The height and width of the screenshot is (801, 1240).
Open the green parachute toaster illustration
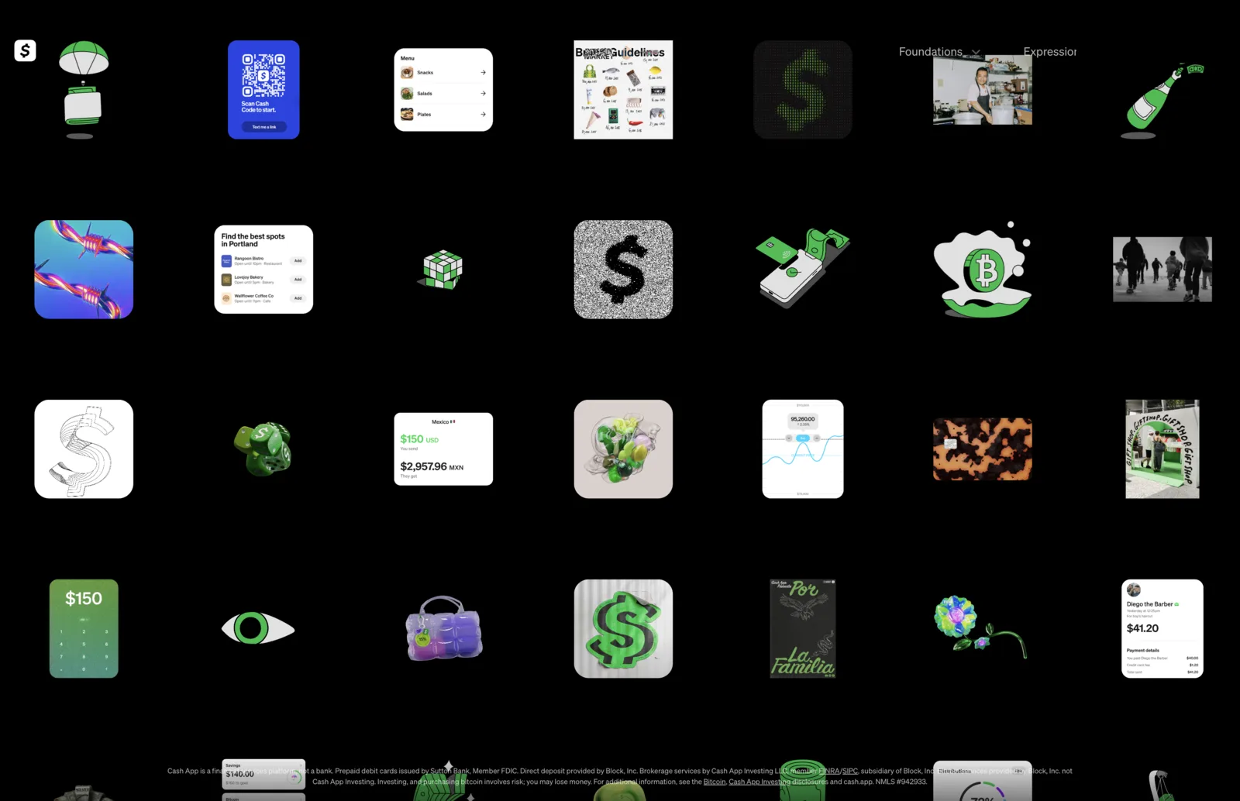tap(84, 90)
